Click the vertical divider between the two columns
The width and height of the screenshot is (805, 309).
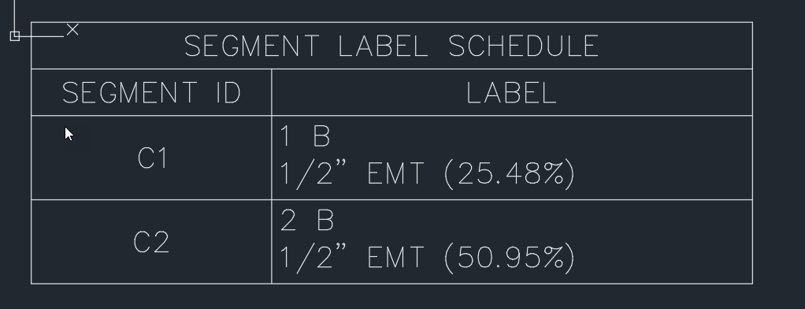[272, 176]
